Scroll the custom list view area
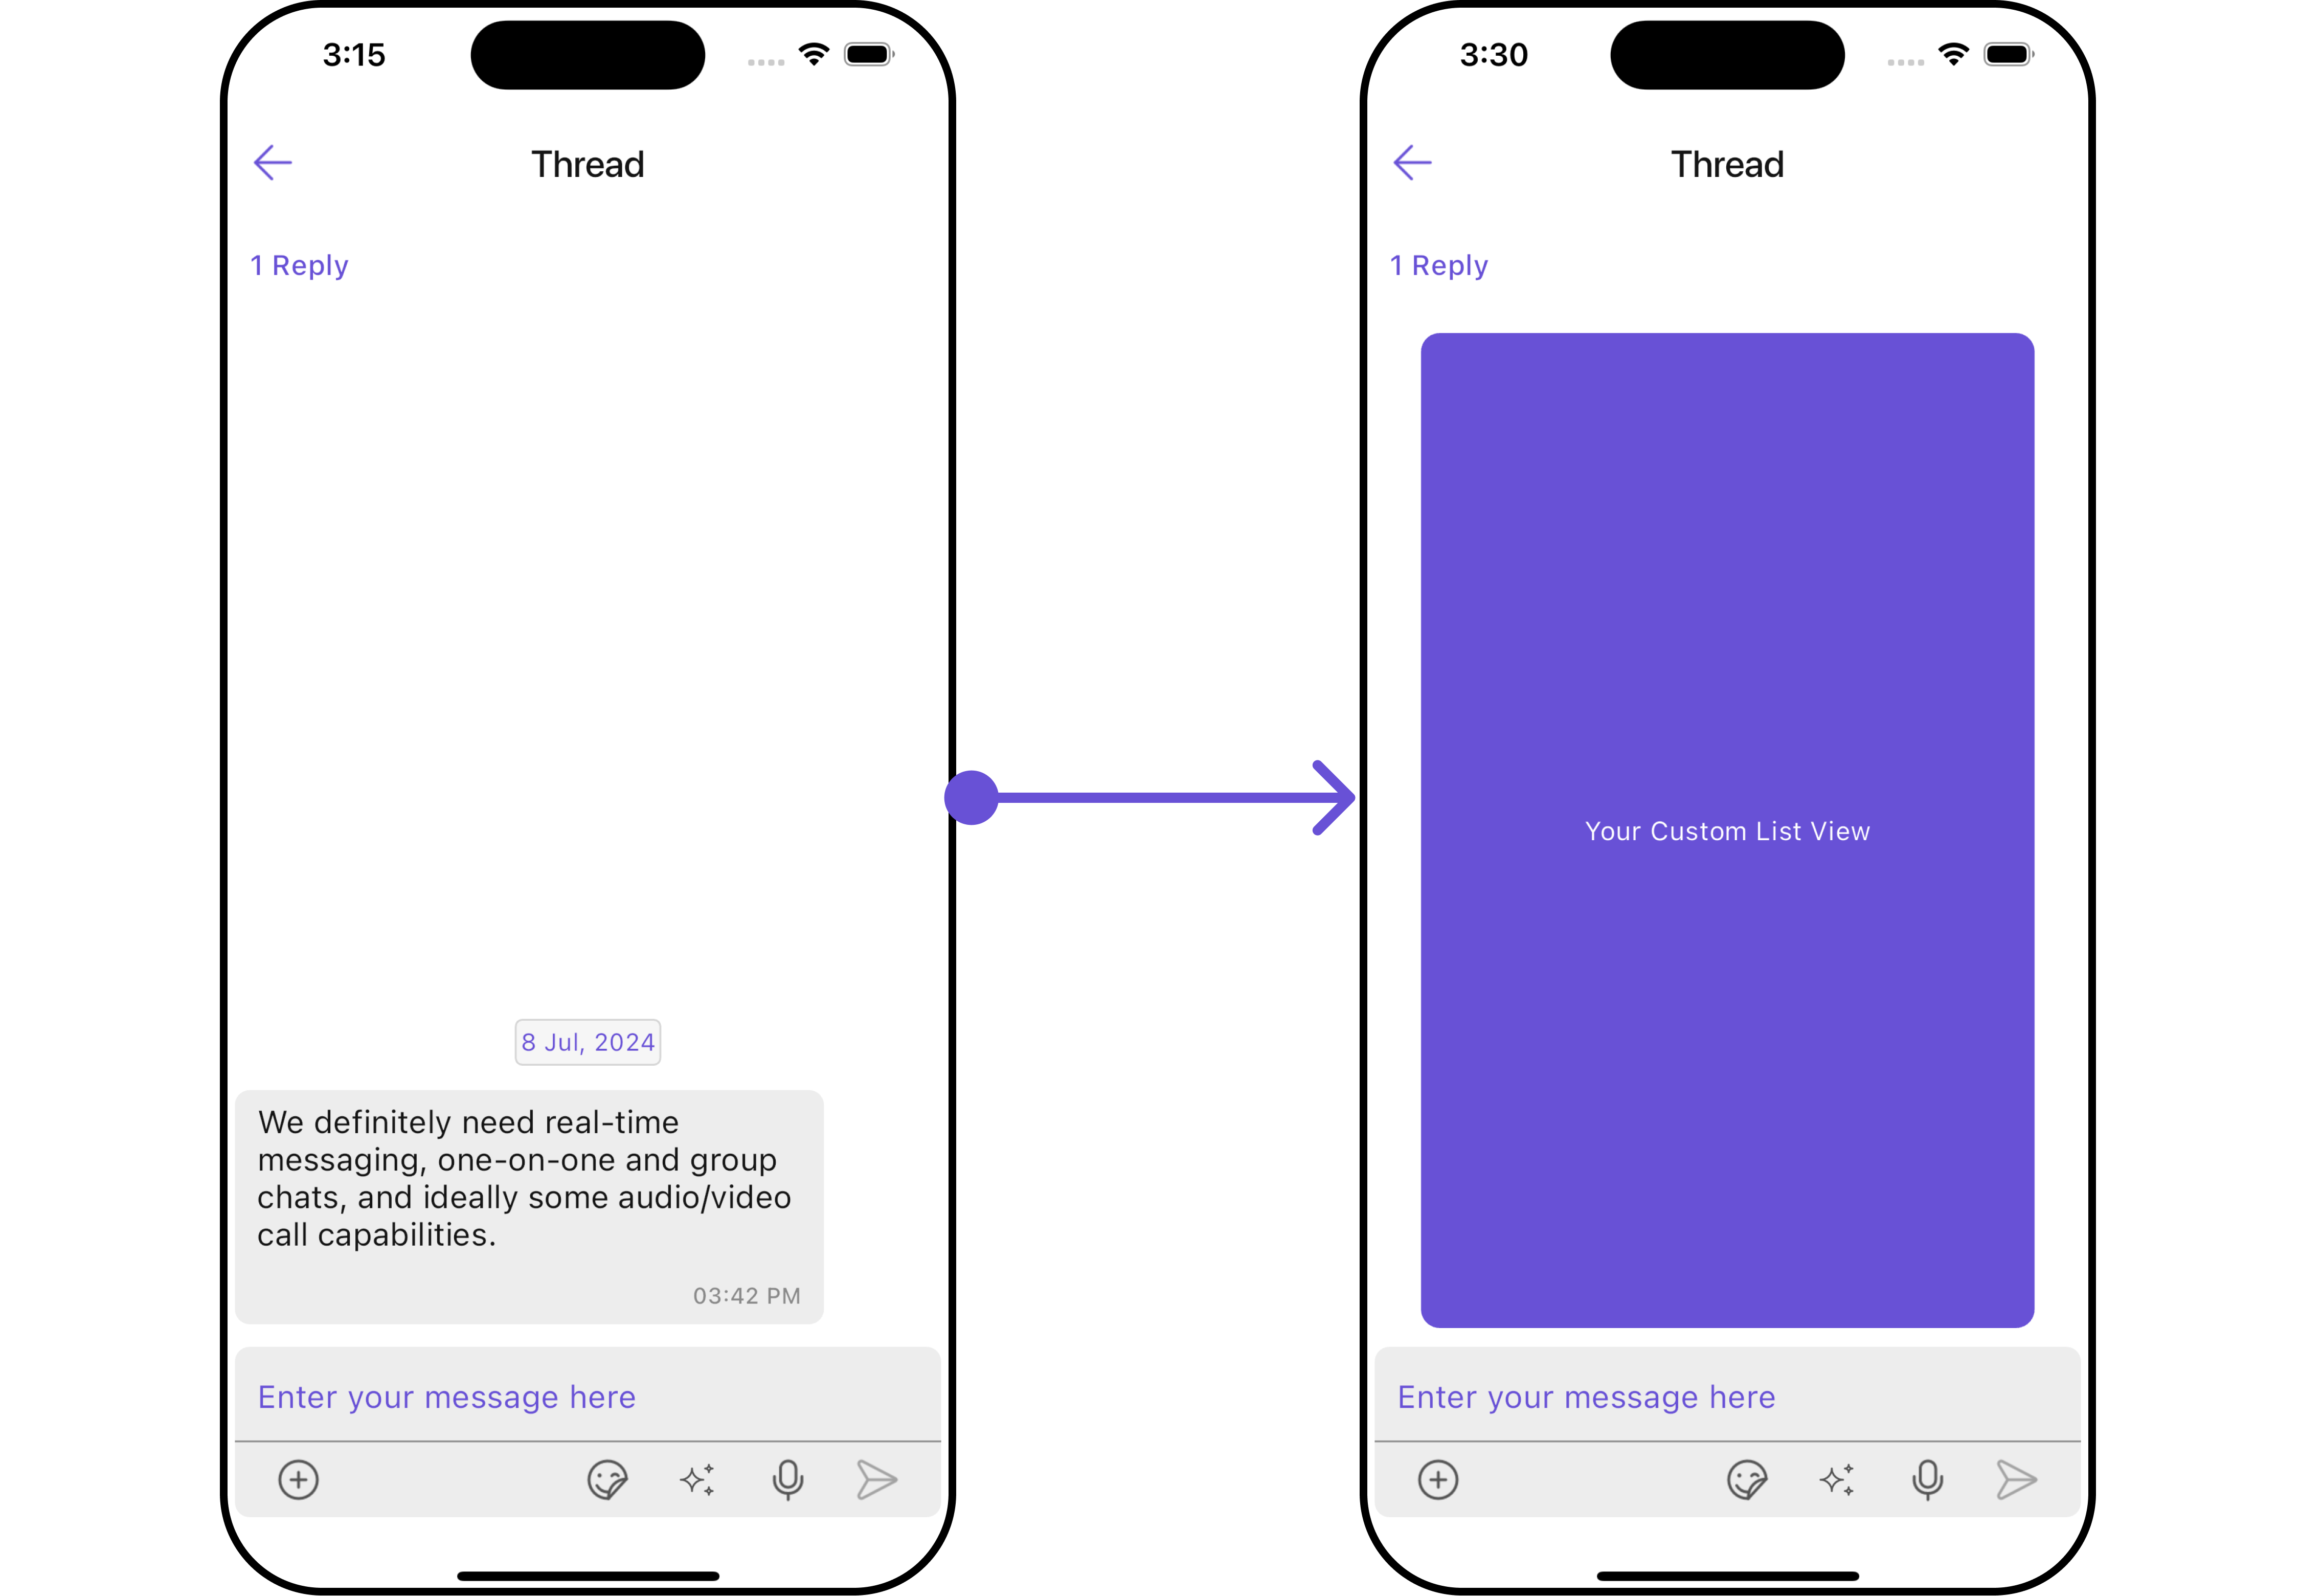 click(x=1727, y=828)
